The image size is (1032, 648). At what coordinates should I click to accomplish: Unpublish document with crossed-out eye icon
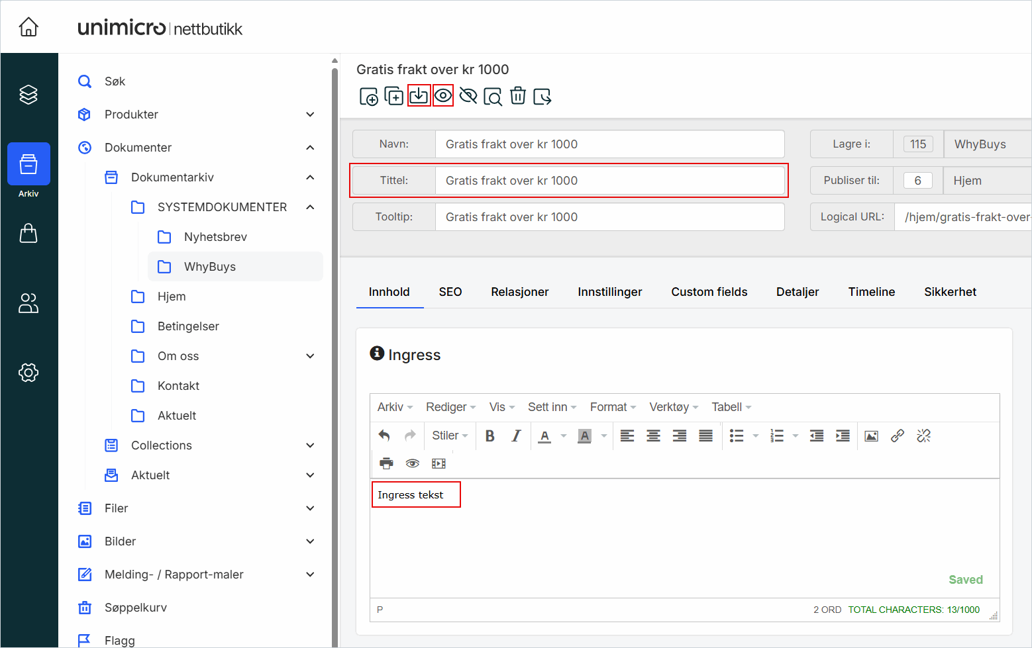pos(468,96)
